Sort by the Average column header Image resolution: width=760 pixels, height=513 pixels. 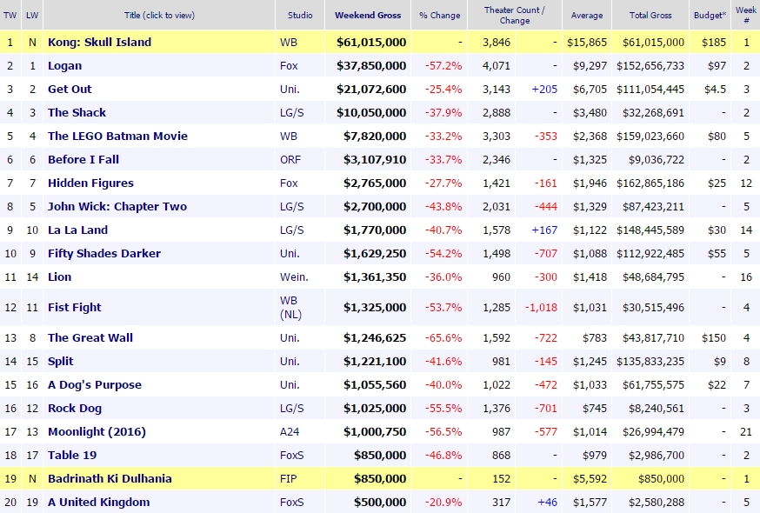pos(587,15)
